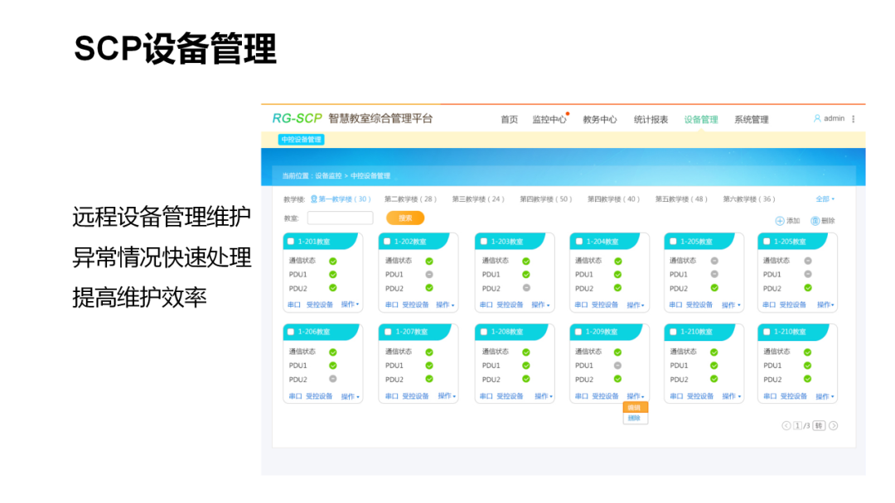Click 1-203教室 PDU2 grey offline icon

[526, 288]
